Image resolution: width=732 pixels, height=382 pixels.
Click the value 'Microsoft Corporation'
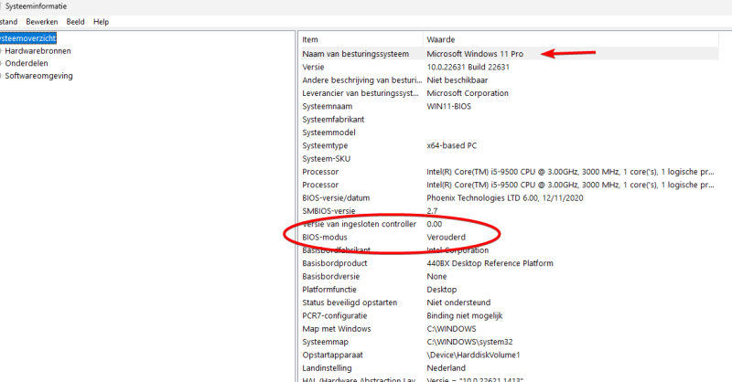(x=468, y=93)
